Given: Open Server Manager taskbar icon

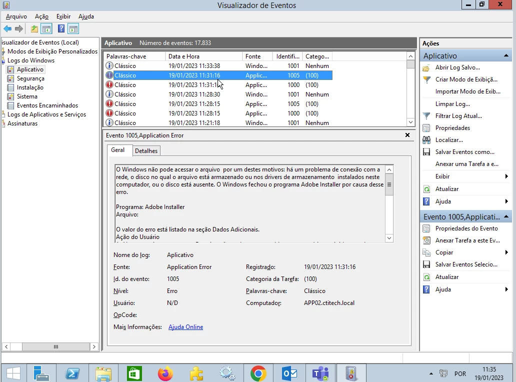Looking at the screenshot, I should pyautogui.click(x=41, y=373).
